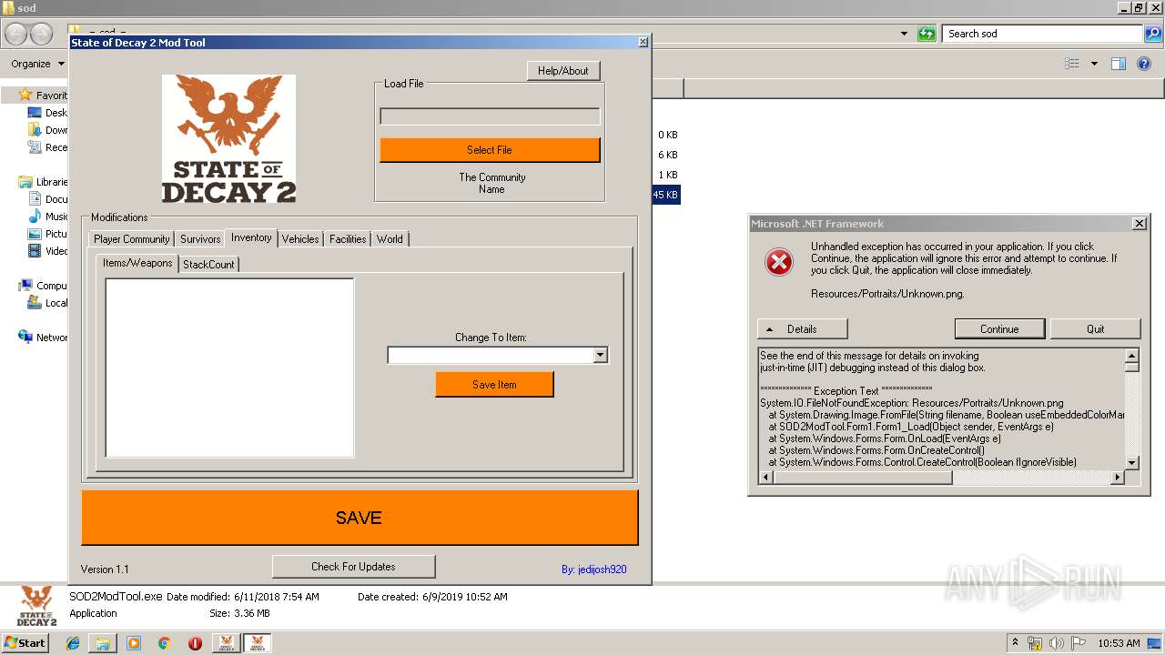Click the search magnifier icon

tap(1152, 34)
